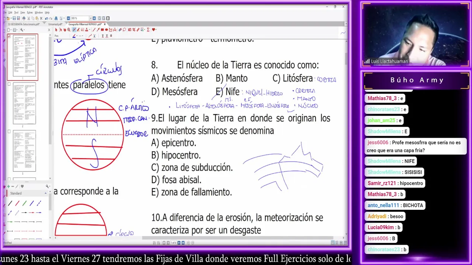Toggle two-page layout in status bar
The width and height of the screenshot is (472, 265).
341,243
